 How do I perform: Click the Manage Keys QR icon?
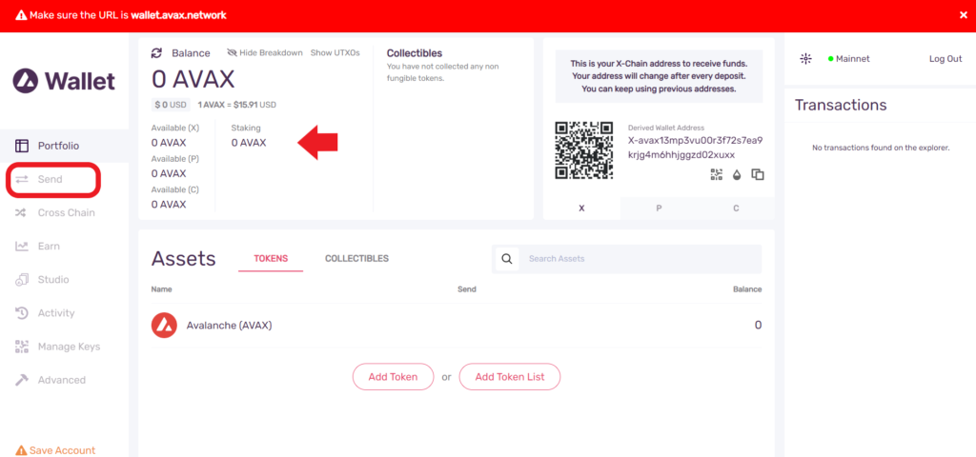(22, 347)
